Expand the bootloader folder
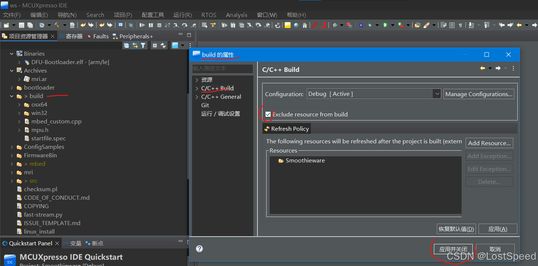 [12, 88]
